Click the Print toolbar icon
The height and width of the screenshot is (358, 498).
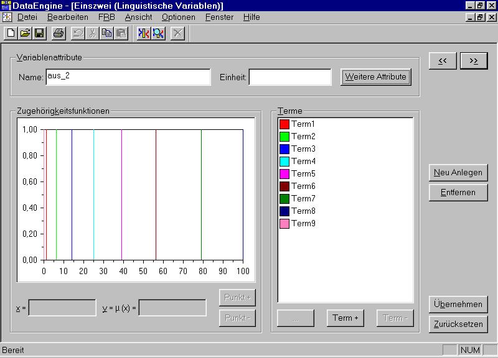(x=58, y=33)
